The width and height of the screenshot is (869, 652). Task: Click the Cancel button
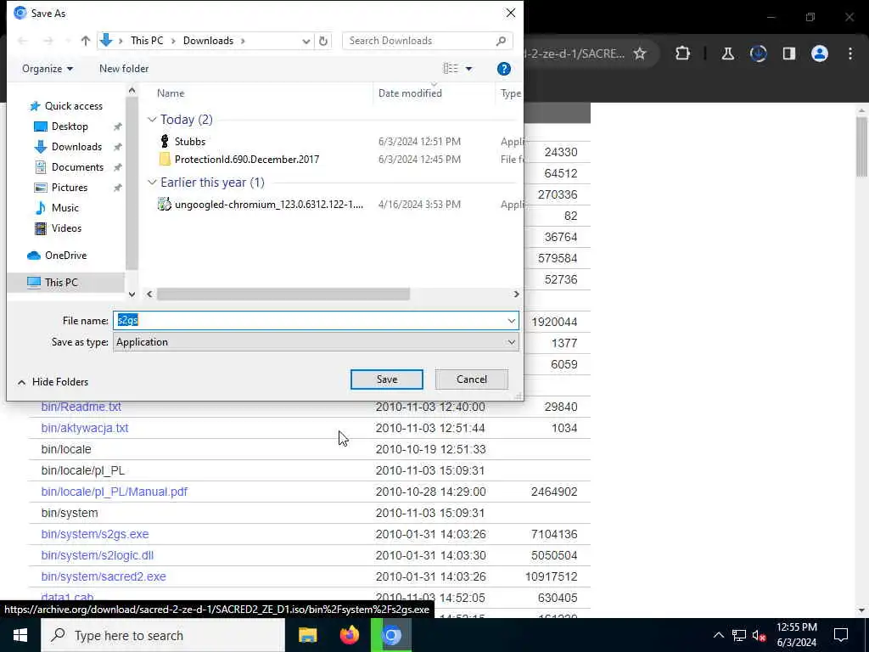(x=472, y=379)
